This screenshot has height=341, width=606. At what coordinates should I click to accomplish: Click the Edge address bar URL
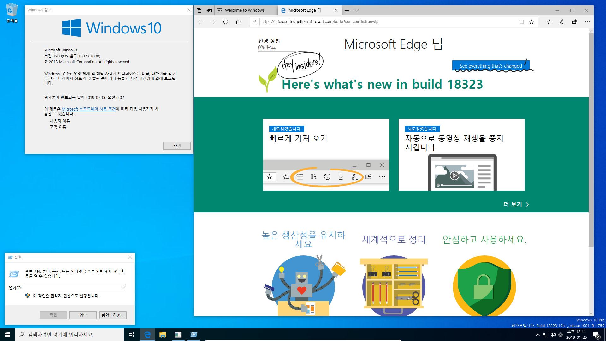(320, 22)
